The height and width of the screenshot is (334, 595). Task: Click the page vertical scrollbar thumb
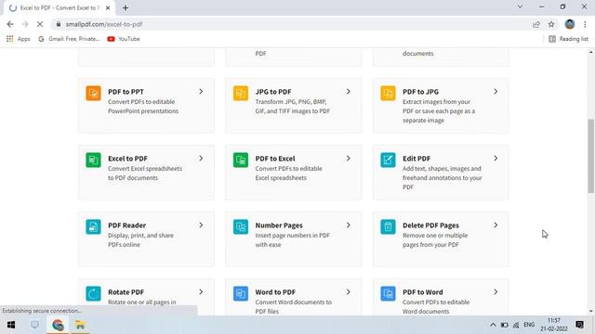coord(591,156)
